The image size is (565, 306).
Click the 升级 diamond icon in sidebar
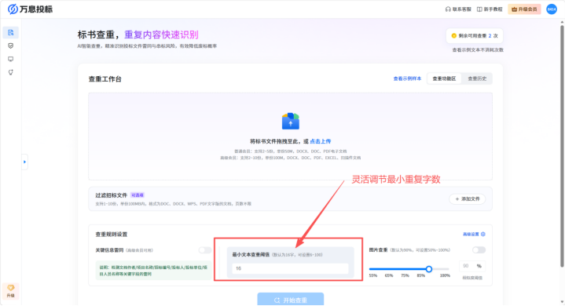coord(10,291)
